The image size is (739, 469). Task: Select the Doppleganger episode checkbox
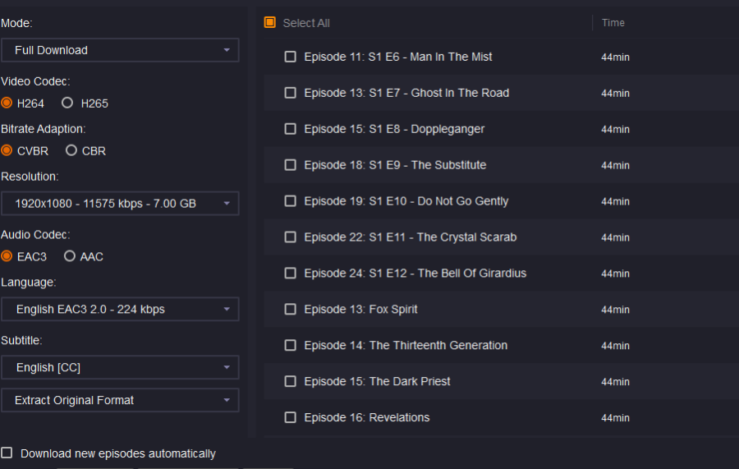(x=290, y=129)
